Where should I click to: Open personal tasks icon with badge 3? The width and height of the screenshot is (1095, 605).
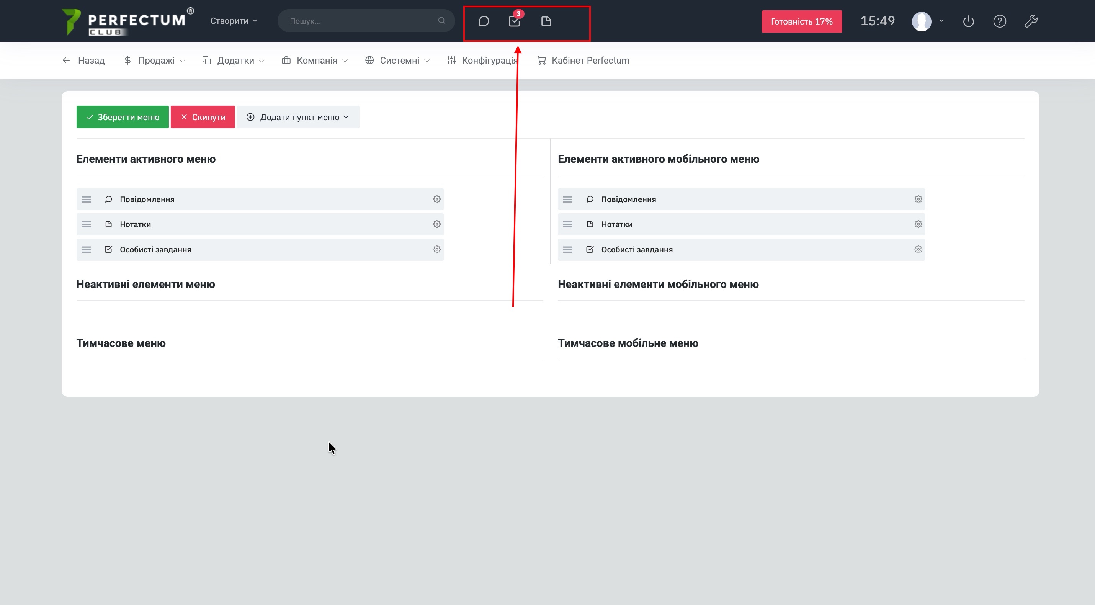514,21
